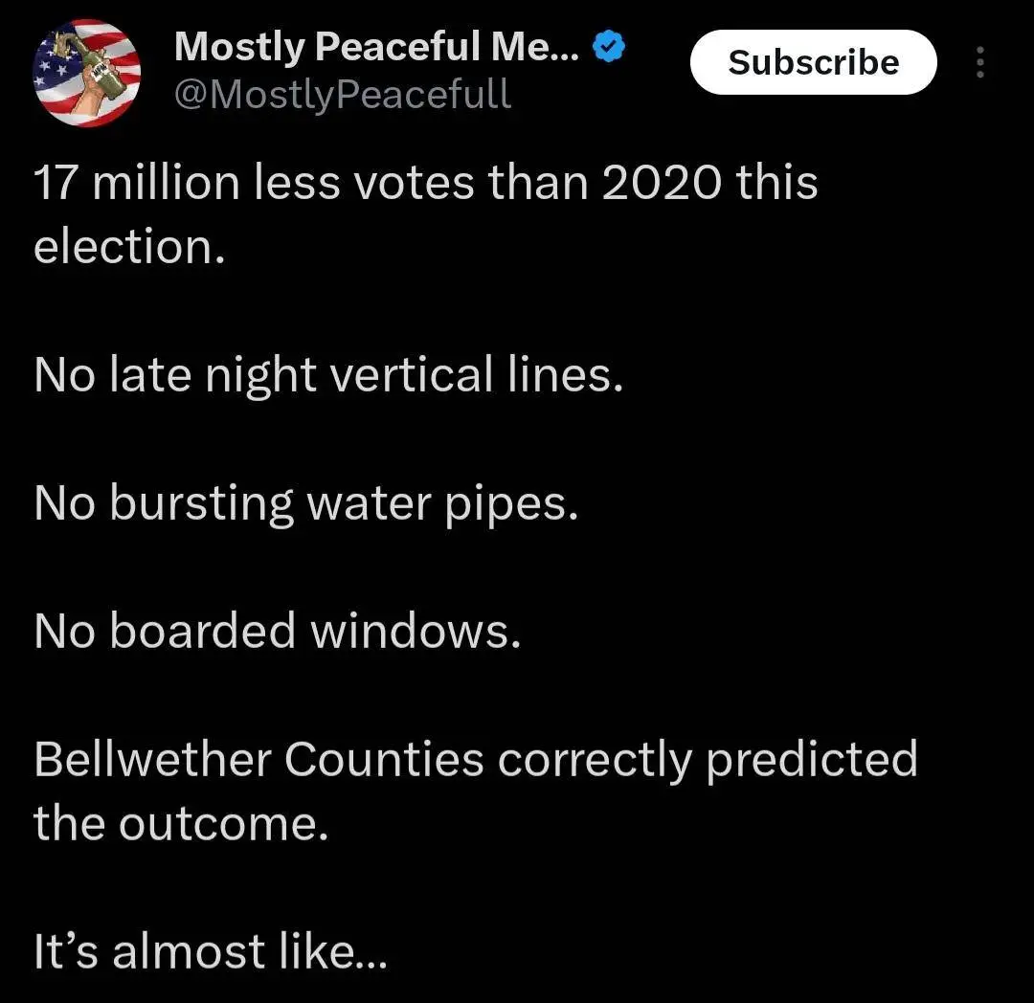The image size is (1034, 1003).
Task: Click the display name Mostly Peaceful Me...
Action: (x=376, y=45)
